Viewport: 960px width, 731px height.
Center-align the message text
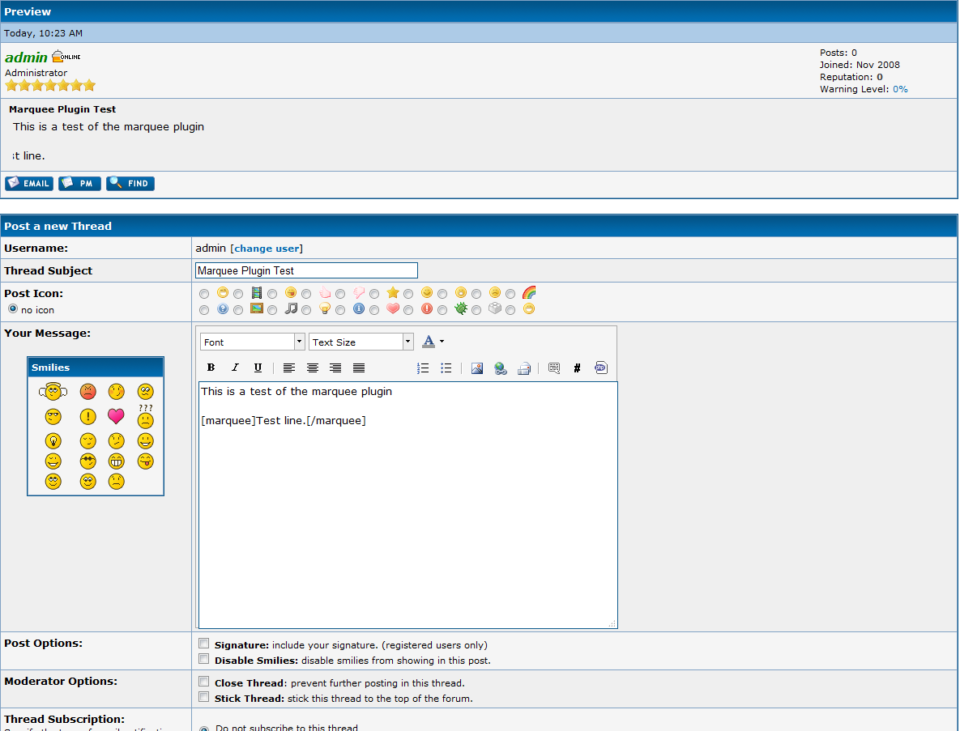[x=313, y=368]
